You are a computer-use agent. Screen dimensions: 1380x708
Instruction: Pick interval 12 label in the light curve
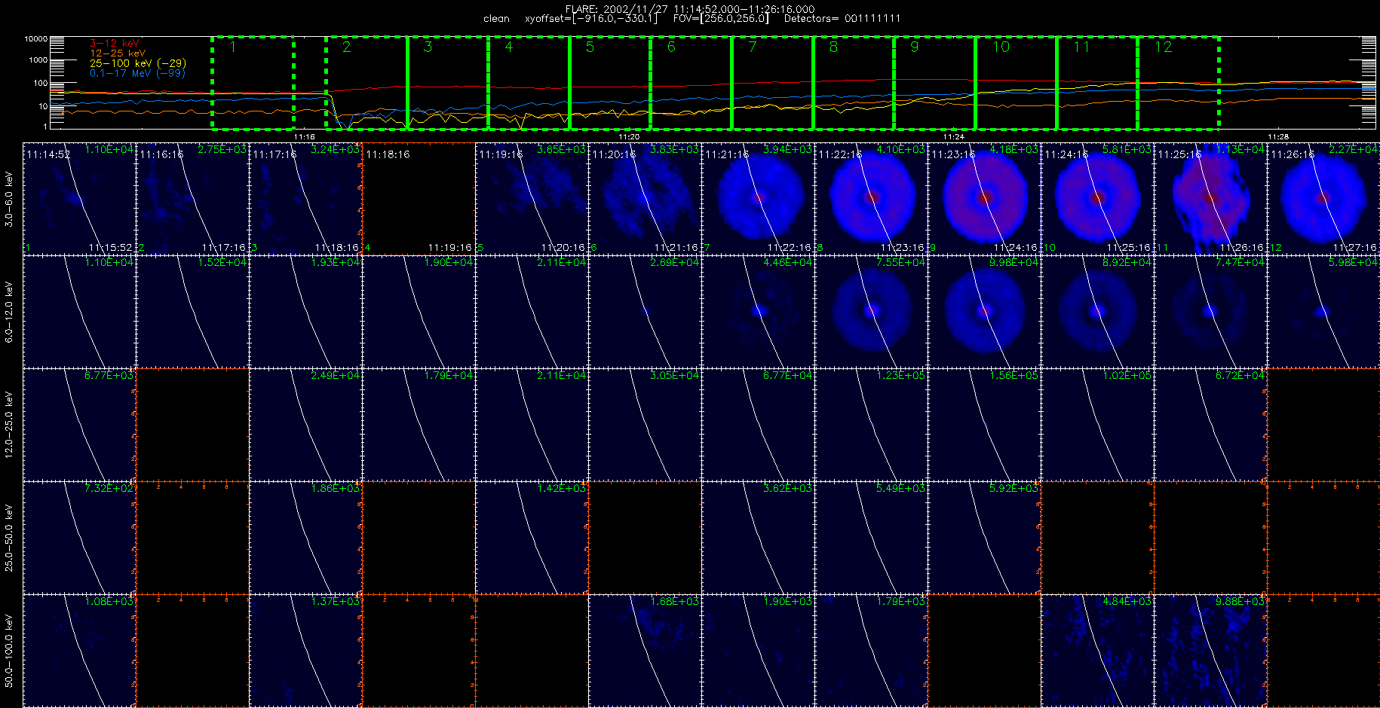click(1164, 47)
